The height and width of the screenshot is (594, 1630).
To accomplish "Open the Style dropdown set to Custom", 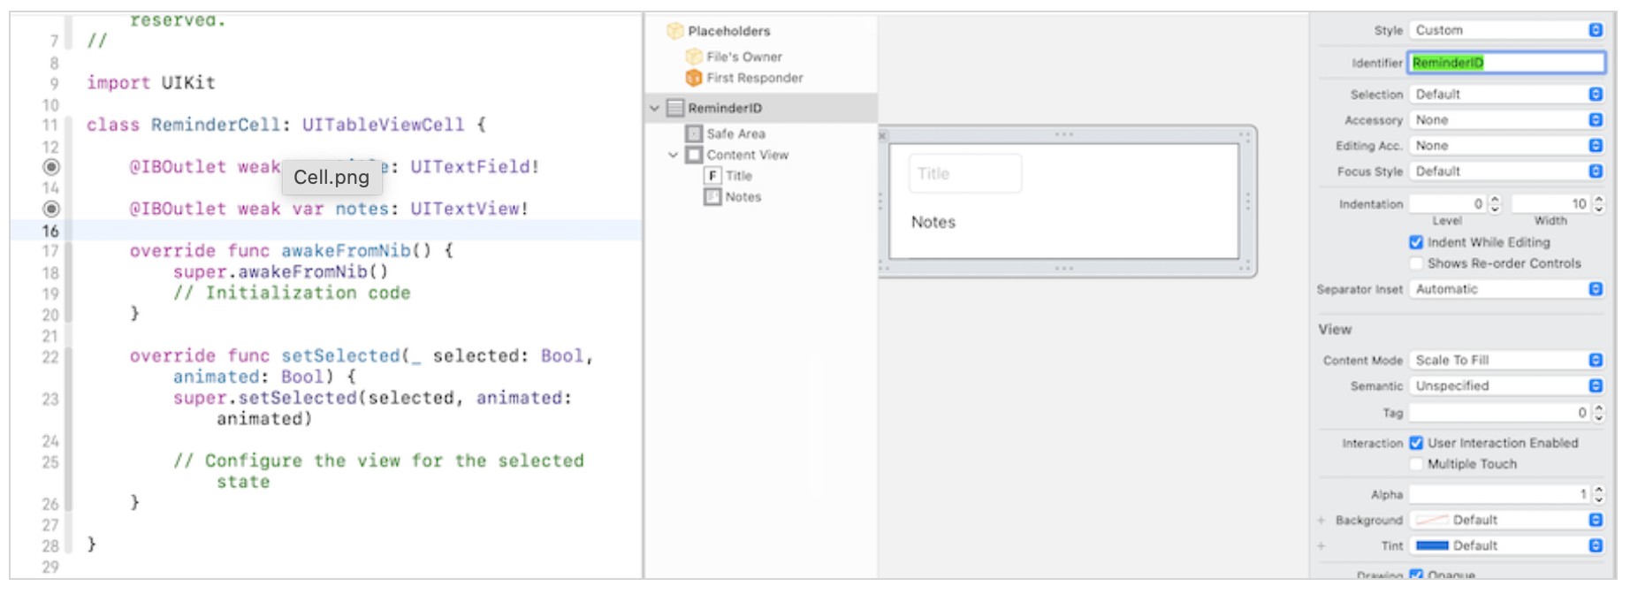I will click(1506, 30).
